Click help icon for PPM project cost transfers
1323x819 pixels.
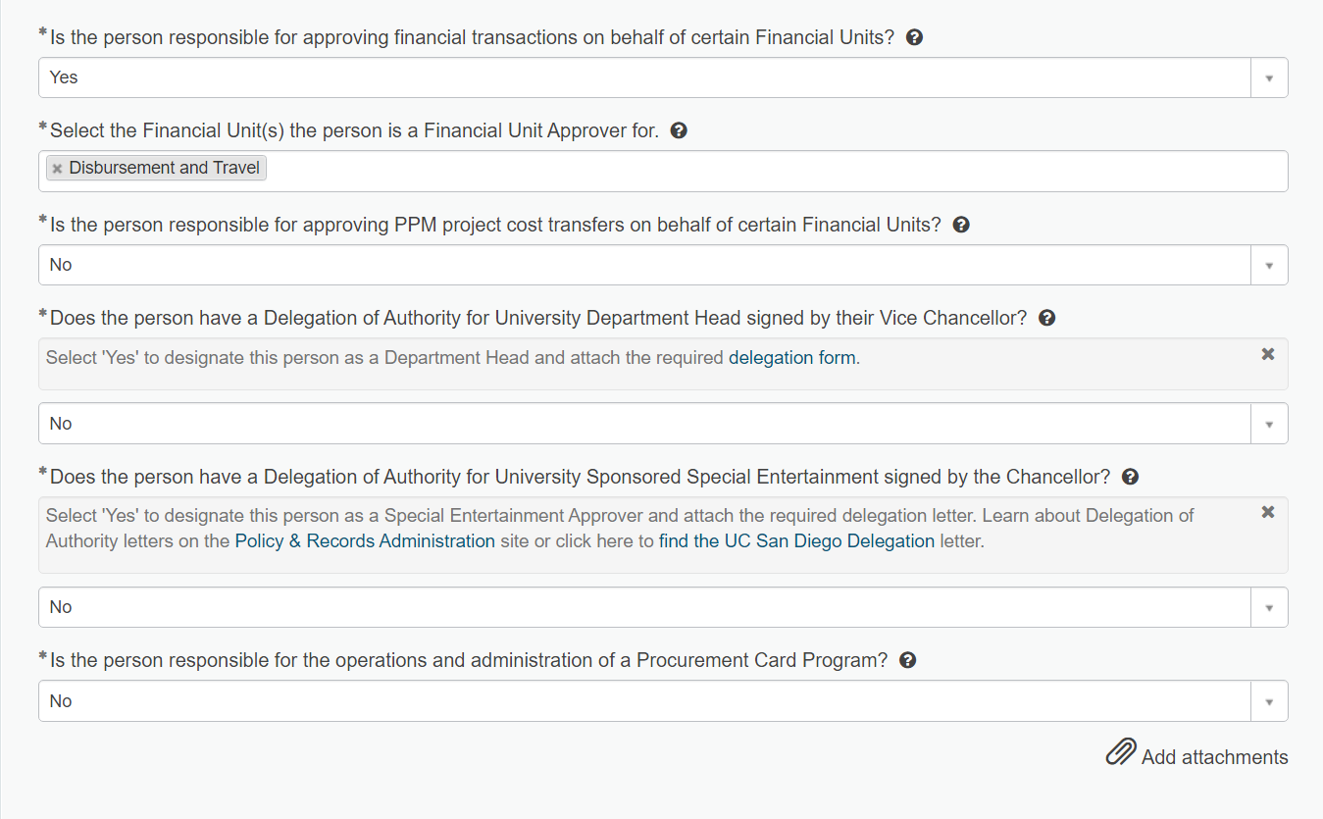point(961,225)
